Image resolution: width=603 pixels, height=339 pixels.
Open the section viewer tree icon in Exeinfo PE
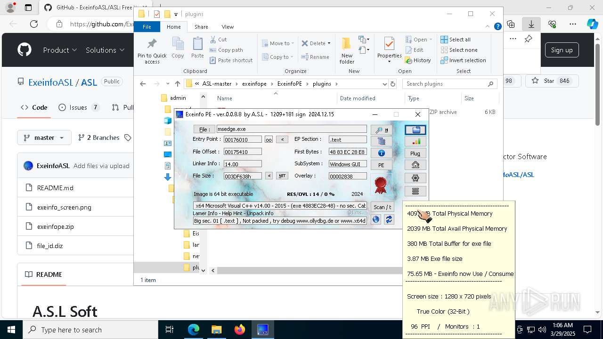tap(381, 141)
